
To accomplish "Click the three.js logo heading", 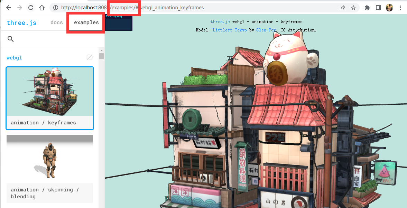I will coord(21,23).
